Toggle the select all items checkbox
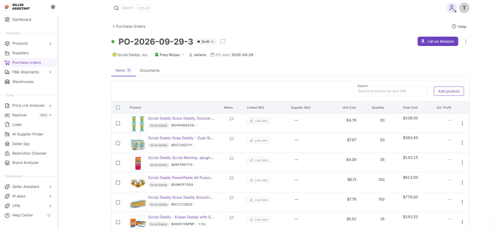The height and width of the screenshot is (229, 498). pyautogui.click(x=118, y=108)
